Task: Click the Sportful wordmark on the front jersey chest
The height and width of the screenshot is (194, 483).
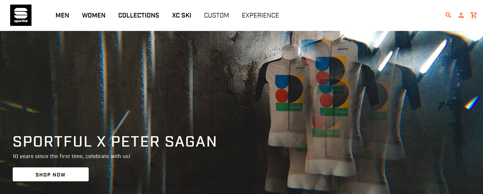Action: tap(342, 49)
